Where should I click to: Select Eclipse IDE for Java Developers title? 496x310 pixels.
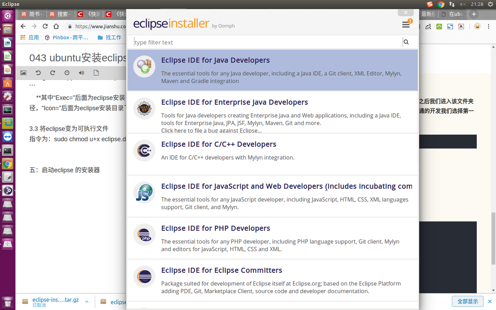coord(215,60)
